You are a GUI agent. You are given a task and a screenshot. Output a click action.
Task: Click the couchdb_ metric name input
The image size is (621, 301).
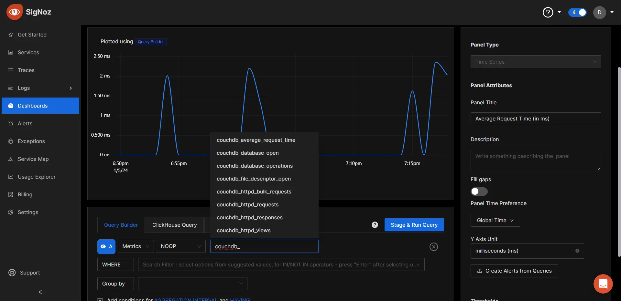click(264, 246)
